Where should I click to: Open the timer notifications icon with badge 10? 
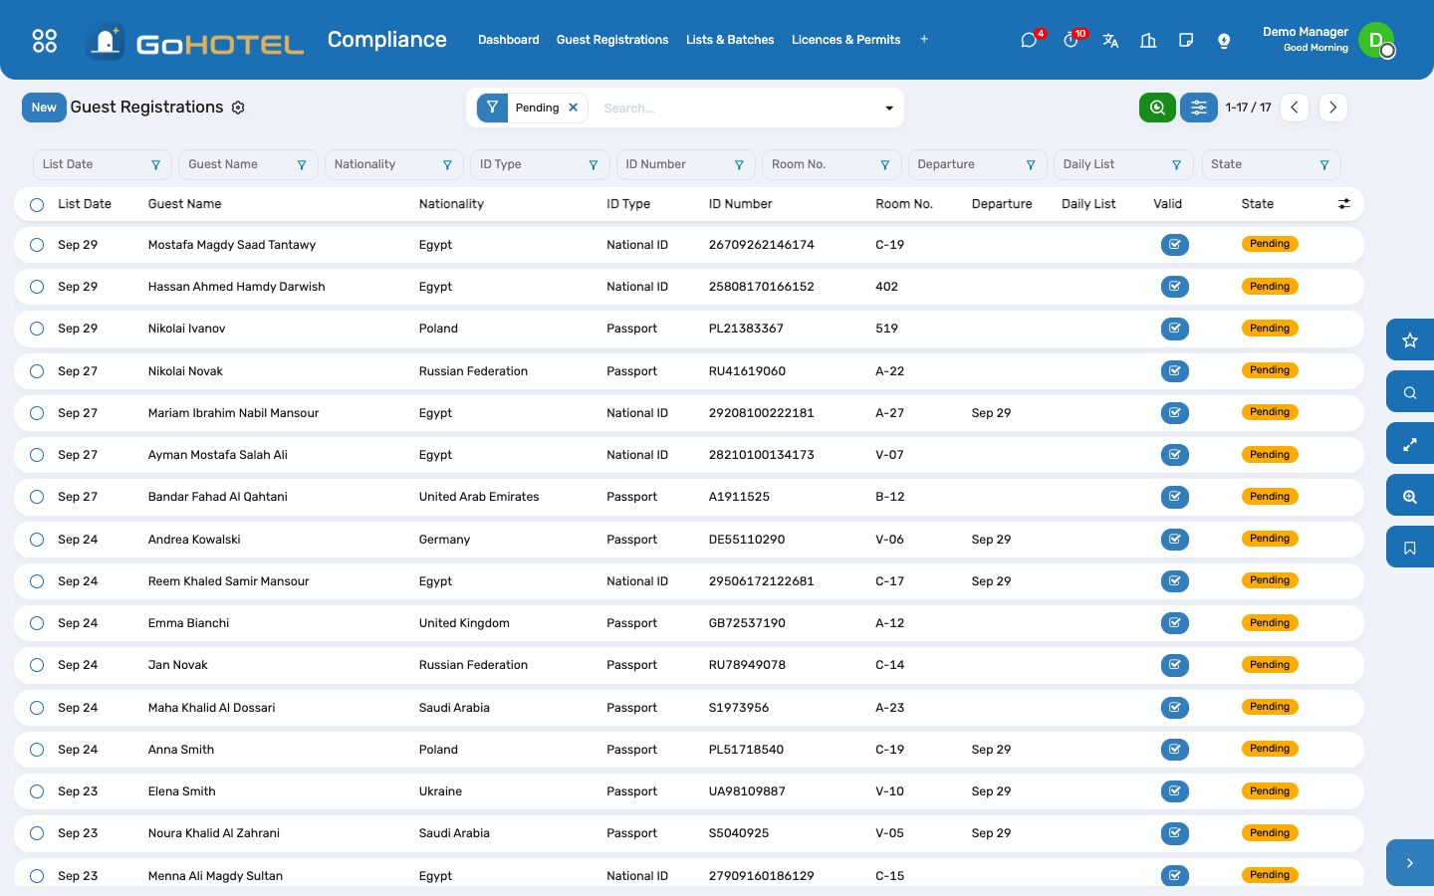(x=1071, y=40)
